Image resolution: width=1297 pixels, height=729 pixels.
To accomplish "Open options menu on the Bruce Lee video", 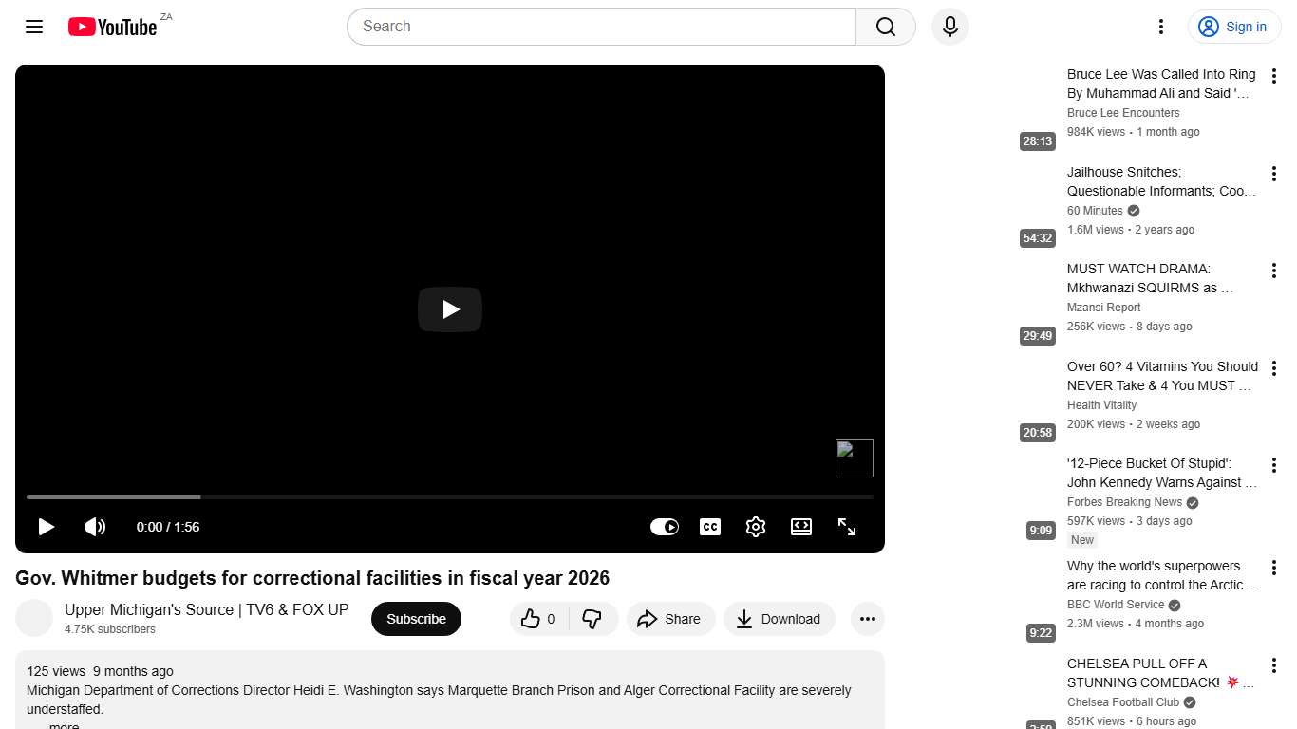I will [1273, 76].
